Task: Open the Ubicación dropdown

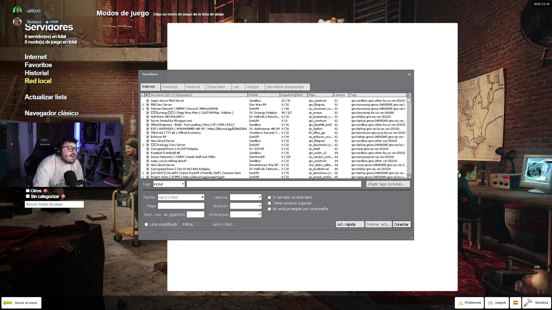Action: coord(246,206)
